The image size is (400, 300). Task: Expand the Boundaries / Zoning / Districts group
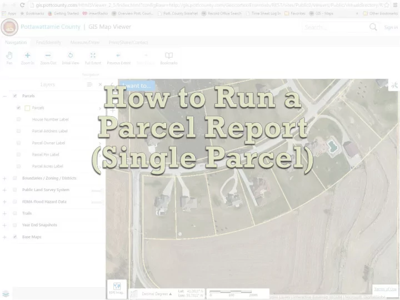(4, 178)
